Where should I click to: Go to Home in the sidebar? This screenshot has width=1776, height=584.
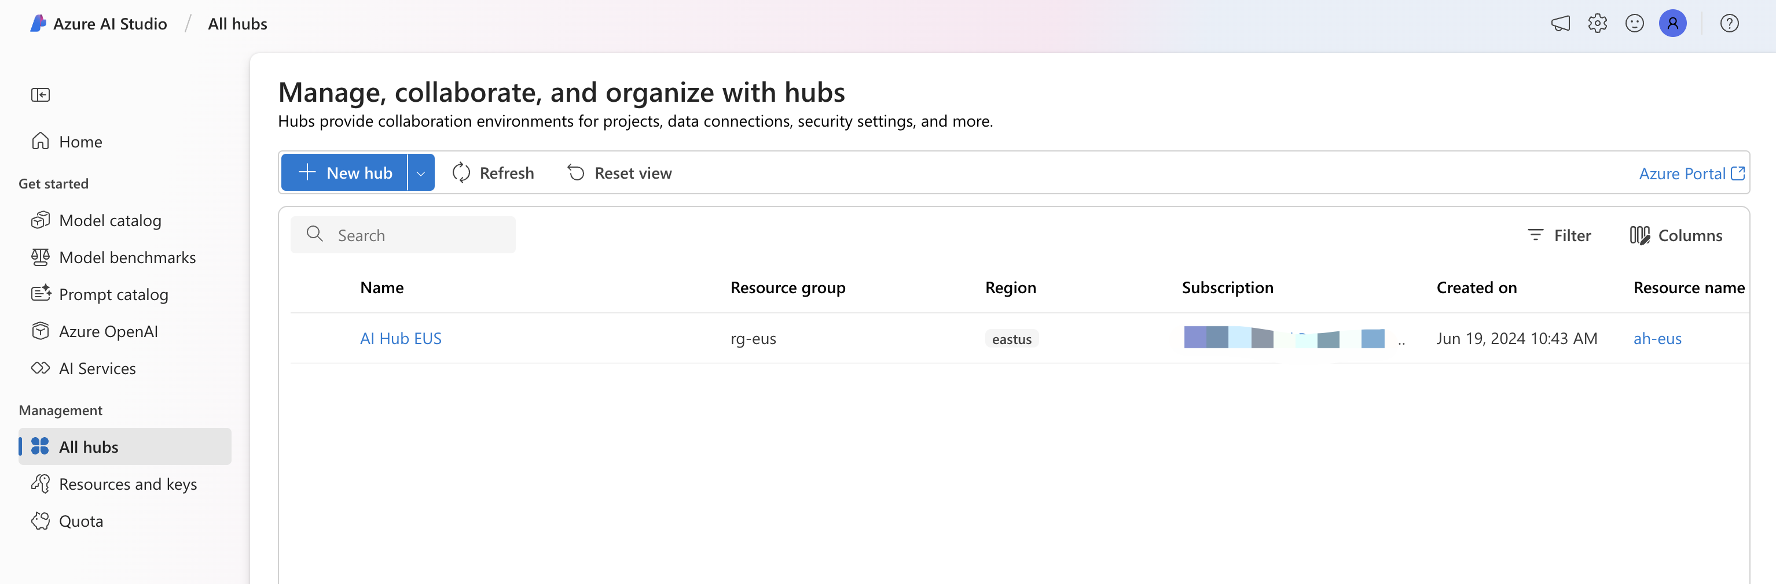[x=125, y=141]
